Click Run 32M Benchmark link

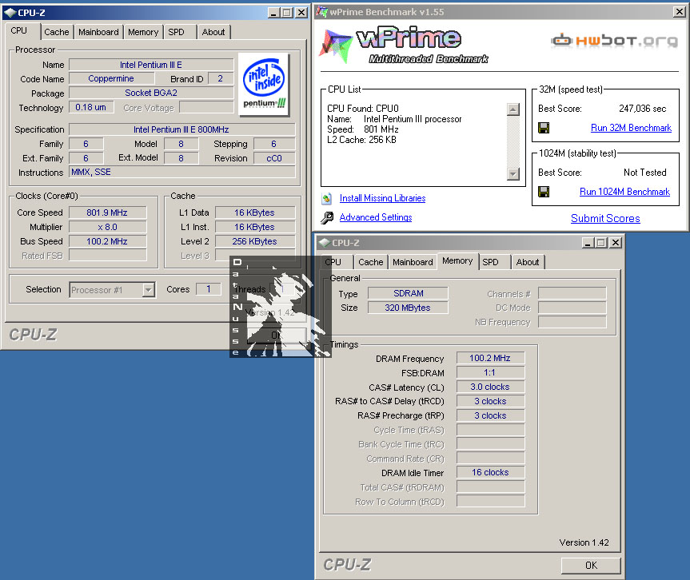click(x=631, y=128)
